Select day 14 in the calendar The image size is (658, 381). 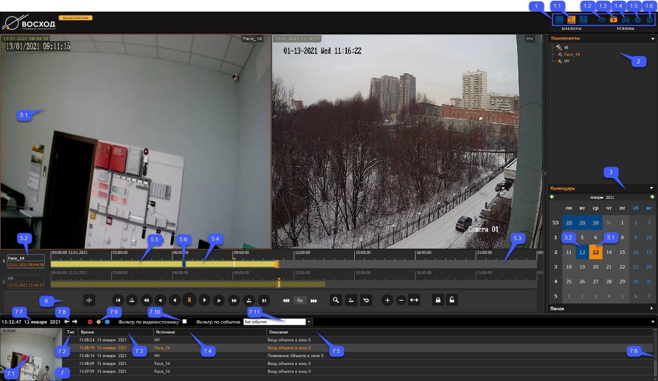609,252
